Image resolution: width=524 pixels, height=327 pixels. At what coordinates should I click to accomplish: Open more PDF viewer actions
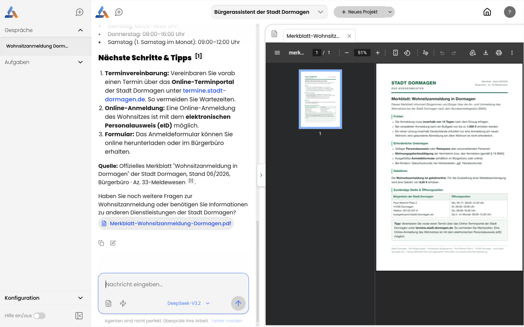coord(512,53)
